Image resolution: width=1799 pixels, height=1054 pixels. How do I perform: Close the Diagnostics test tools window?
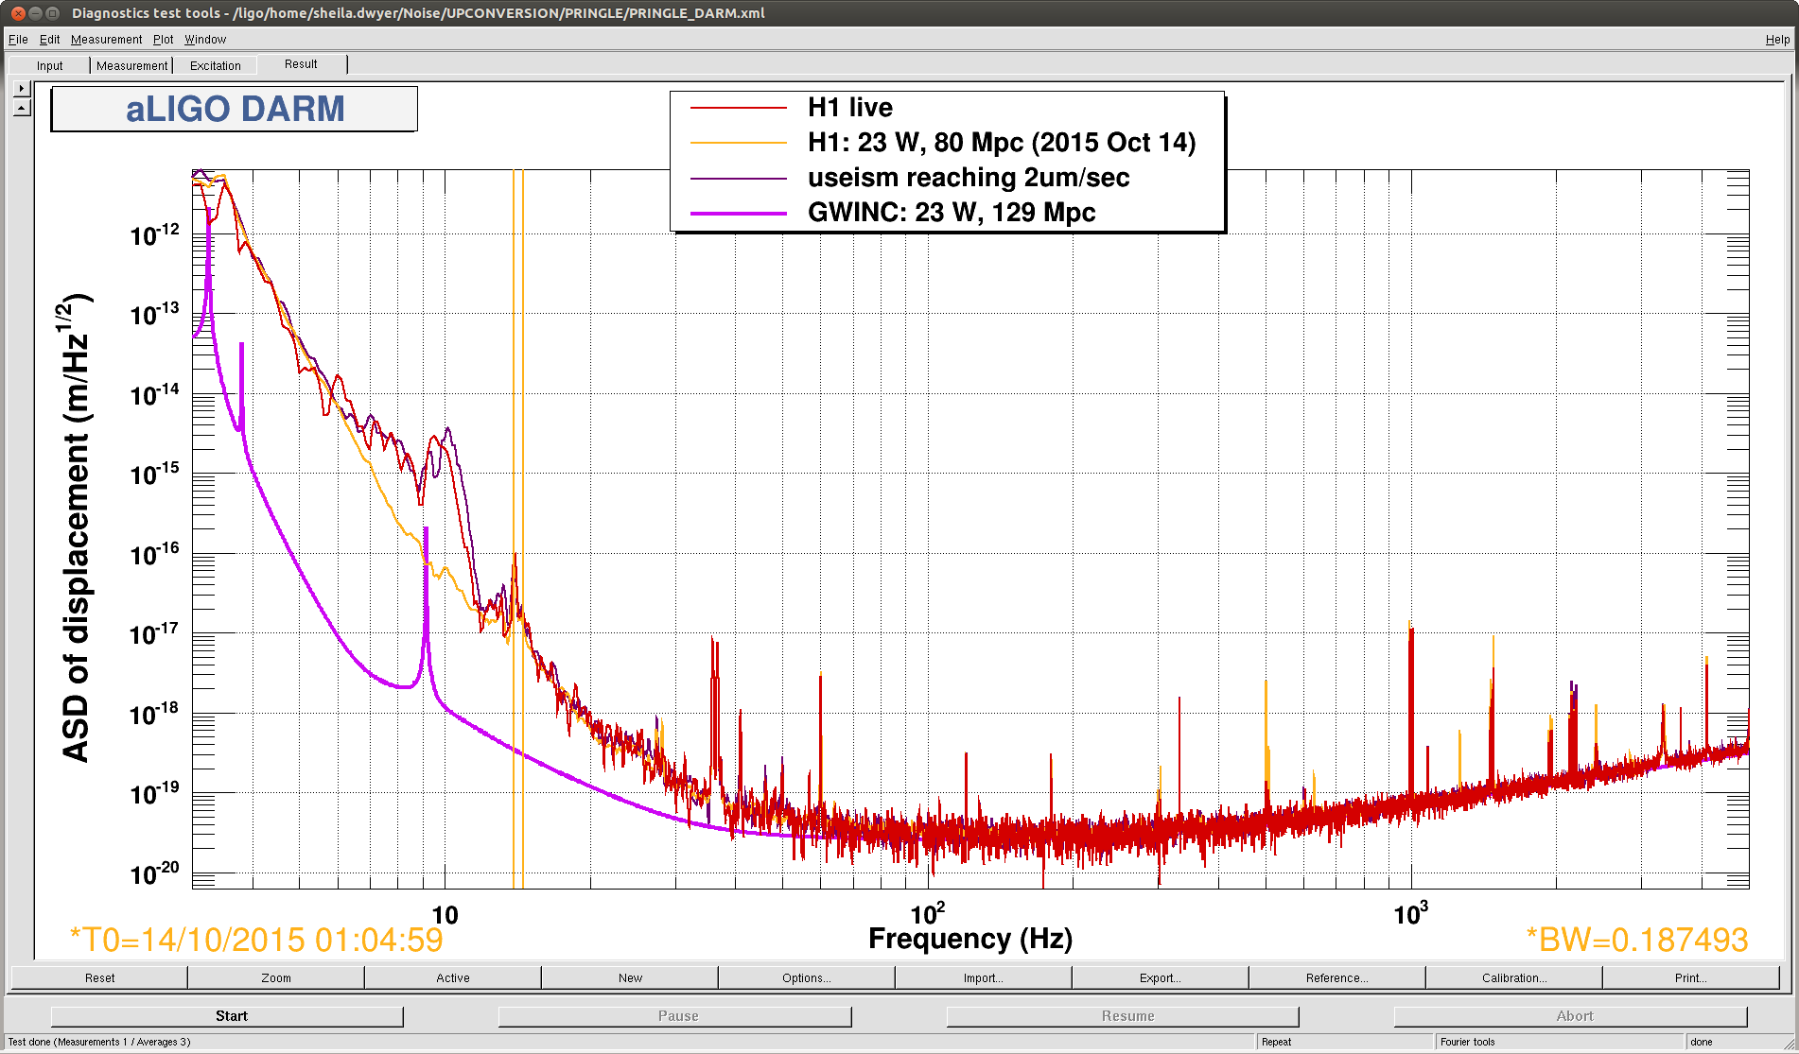tap(18, 13)
